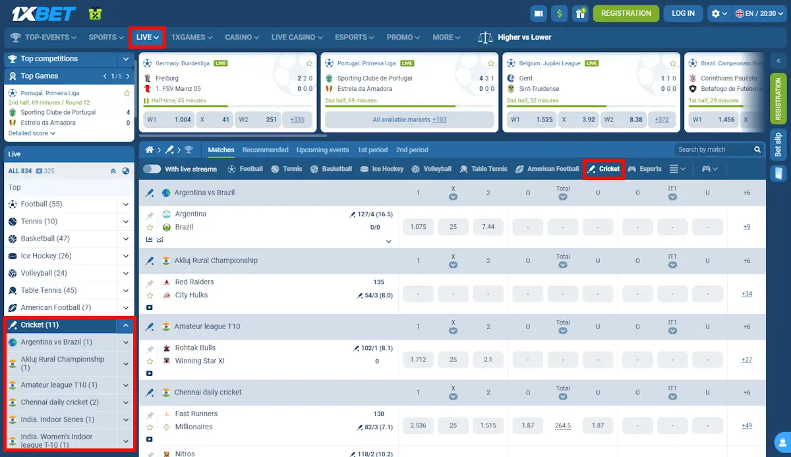The width and height of the screenshot is (791, 457).
Task: Star the Germany Bundesliga match card
Action: click(x=309, y=63)
